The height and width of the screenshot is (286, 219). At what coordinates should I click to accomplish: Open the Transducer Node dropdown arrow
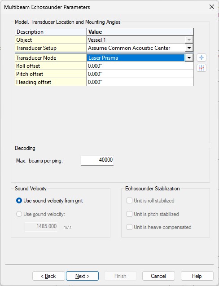(x=189, y=58)
